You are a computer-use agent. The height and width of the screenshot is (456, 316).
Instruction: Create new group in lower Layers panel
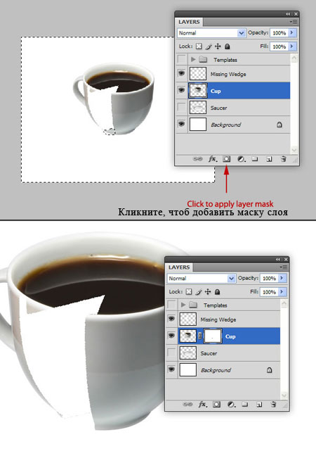pyautogui.click(x=244, y=404)
